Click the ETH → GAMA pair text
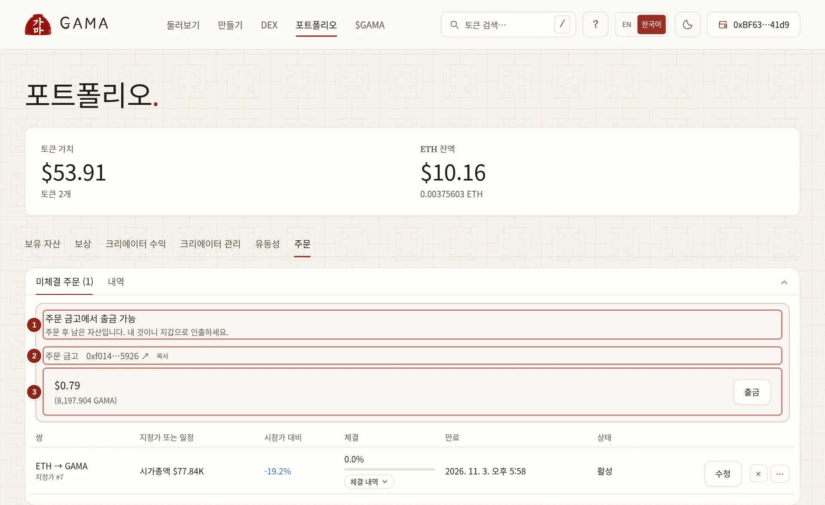 click(61, 466)
